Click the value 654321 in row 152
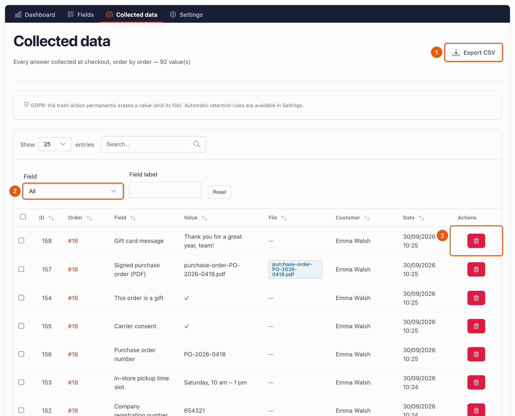 [x=194, y=411]
